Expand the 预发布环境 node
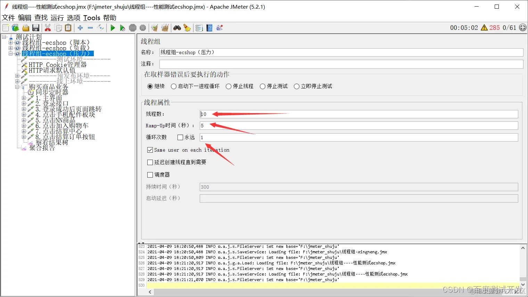 (x=17, y=76)
